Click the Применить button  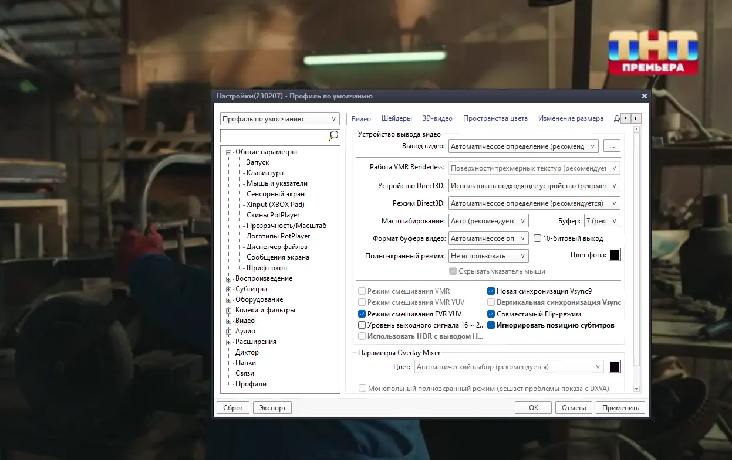(620, 408)
